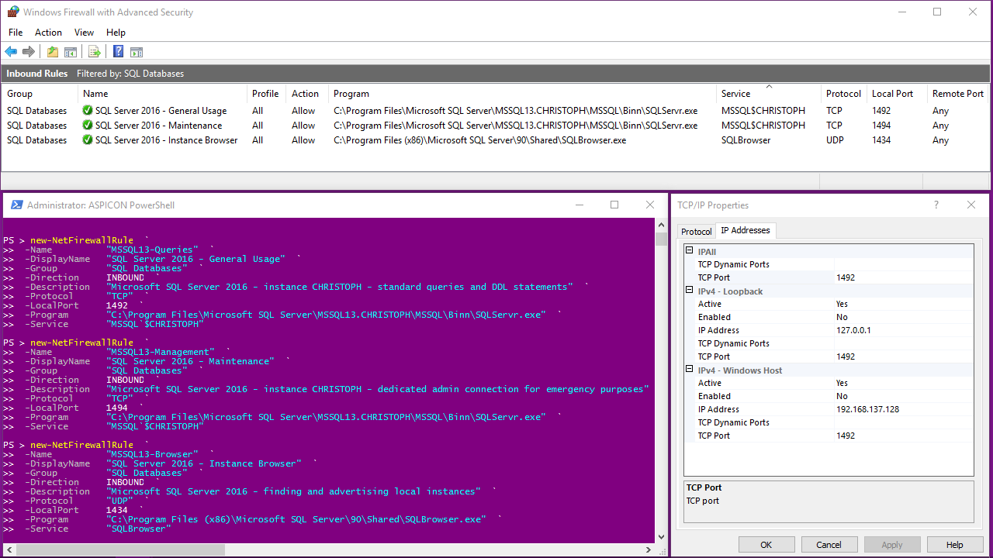Click the Back arrow toolbar icon
This screenshot has width=993, height=558.
[x=11, y=52]
